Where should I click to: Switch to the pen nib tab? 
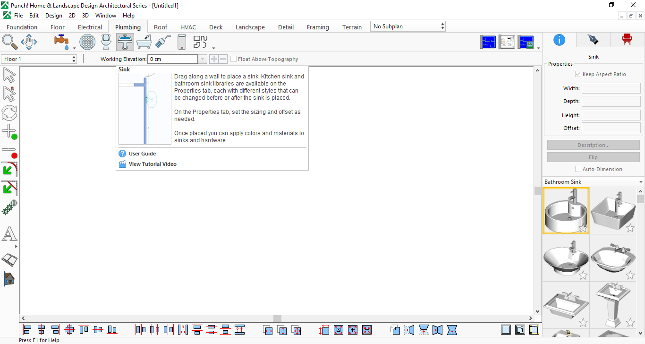point(593,40)
